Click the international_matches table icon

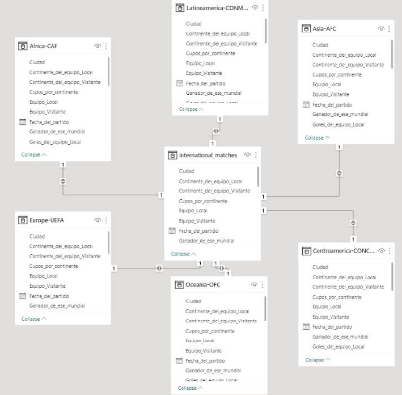pyautogui.click(x=172, y=155)
